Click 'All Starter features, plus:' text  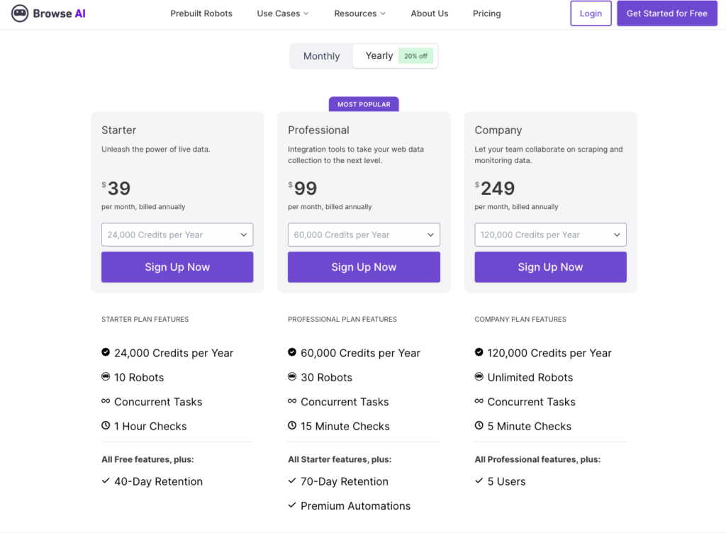click(x=340, y=459)
